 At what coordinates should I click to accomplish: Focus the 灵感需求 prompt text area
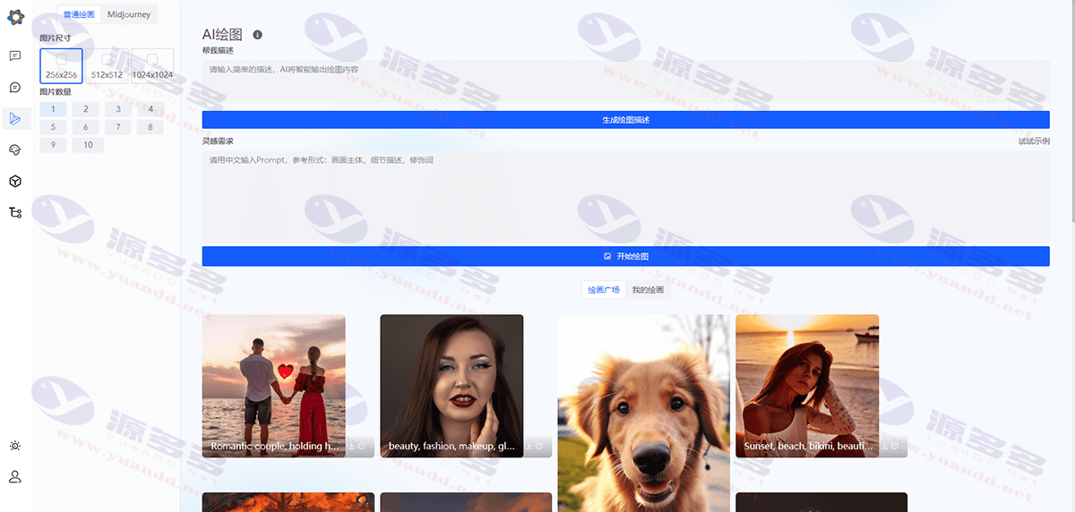tap(625, 196)
